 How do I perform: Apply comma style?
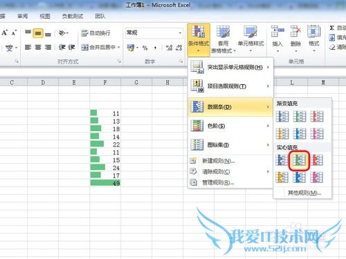155,48
